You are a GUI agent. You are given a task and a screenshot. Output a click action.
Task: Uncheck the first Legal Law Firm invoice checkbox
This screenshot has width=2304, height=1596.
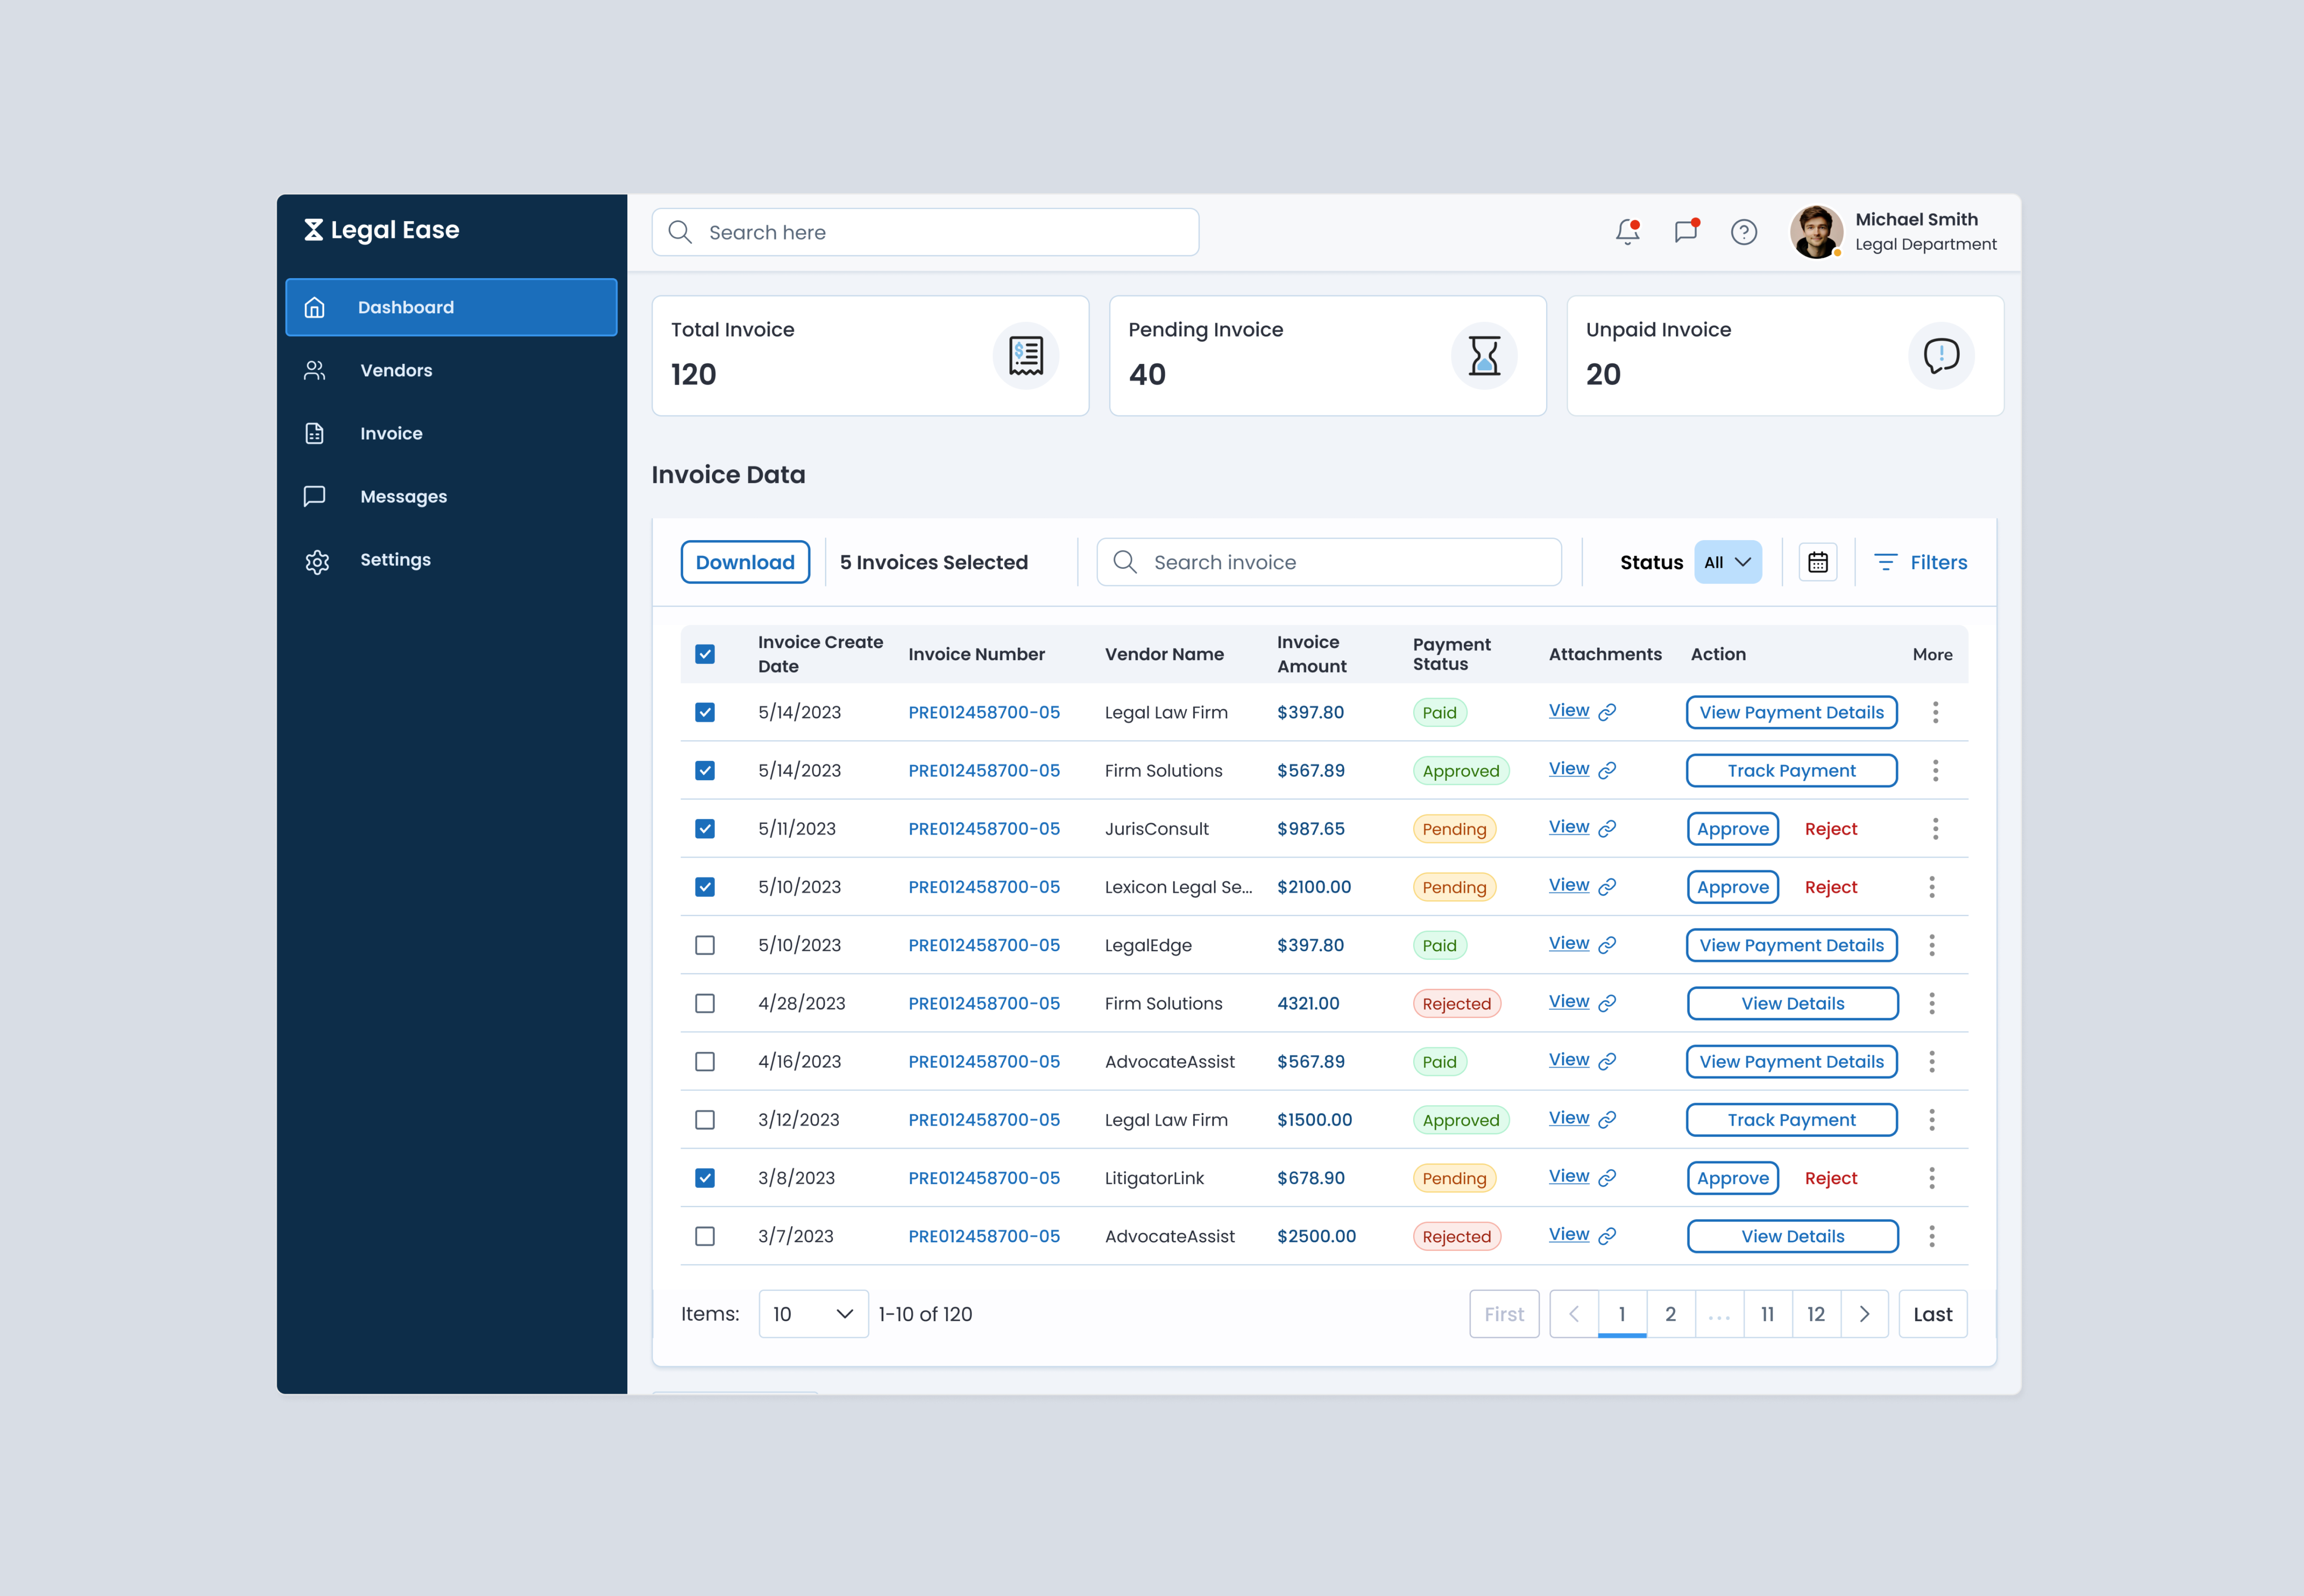coord(705,712)
